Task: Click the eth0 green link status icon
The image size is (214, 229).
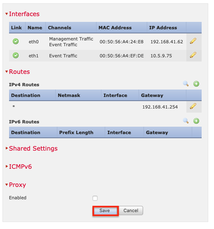Action: [x=16, y=41]
